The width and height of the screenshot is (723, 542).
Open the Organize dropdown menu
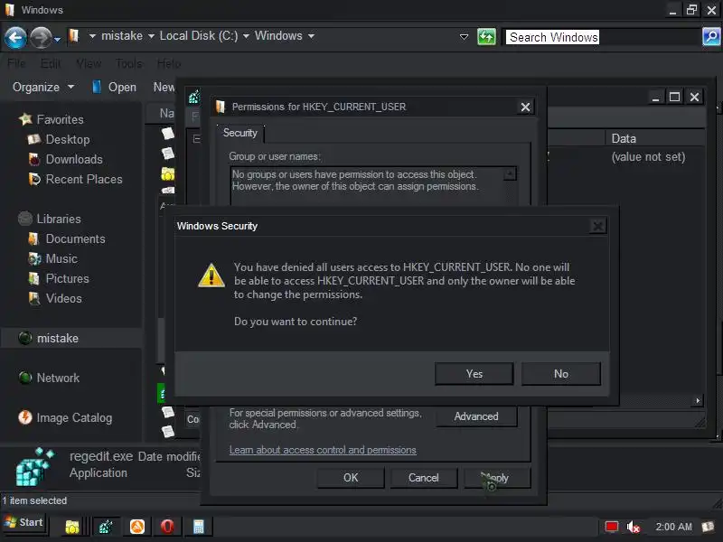tap(43, 87)
